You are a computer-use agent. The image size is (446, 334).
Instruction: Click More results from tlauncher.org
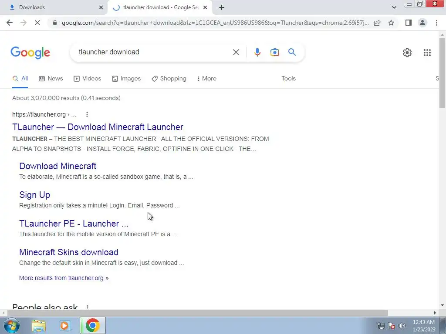click(x=64, y=278)
